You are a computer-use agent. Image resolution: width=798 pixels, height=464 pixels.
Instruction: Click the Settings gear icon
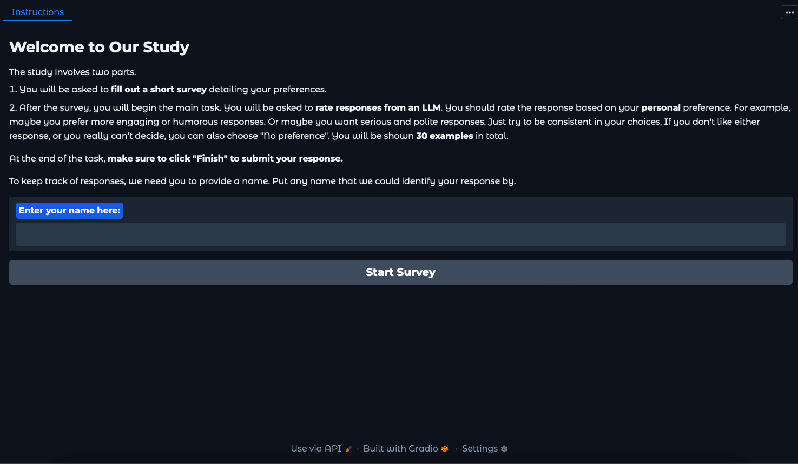[504, 449]
